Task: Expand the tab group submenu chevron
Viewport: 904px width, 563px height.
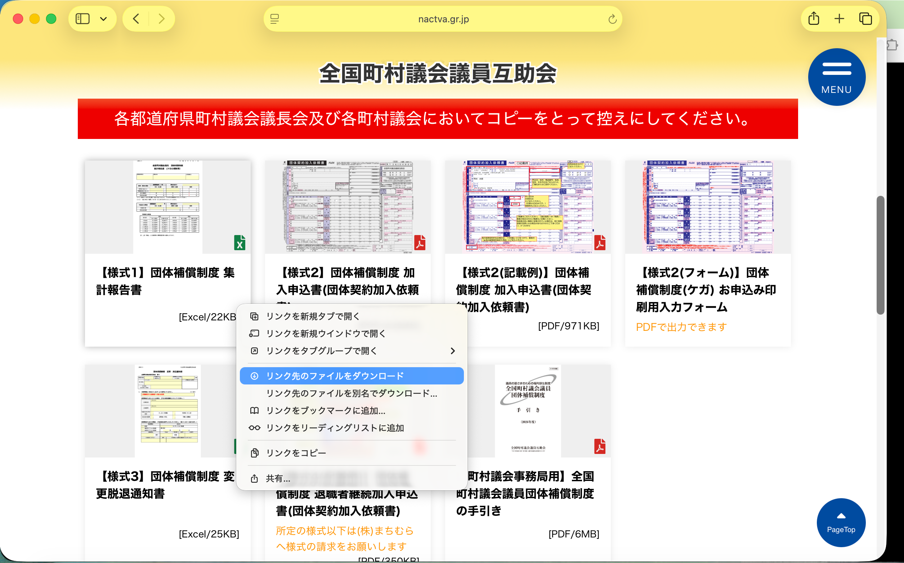Action: pyautogui.click(x=453, y=351)
